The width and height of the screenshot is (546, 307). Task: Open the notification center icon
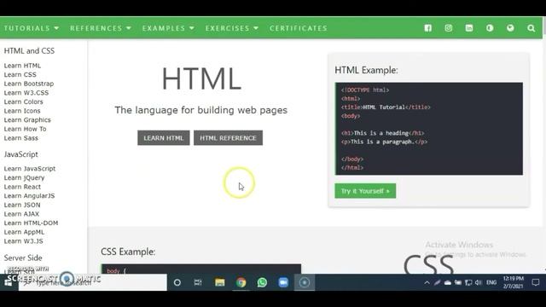click(x=536, y=282)
